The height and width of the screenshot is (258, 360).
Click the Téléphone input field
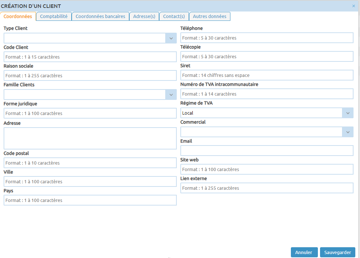click(266, 38)
